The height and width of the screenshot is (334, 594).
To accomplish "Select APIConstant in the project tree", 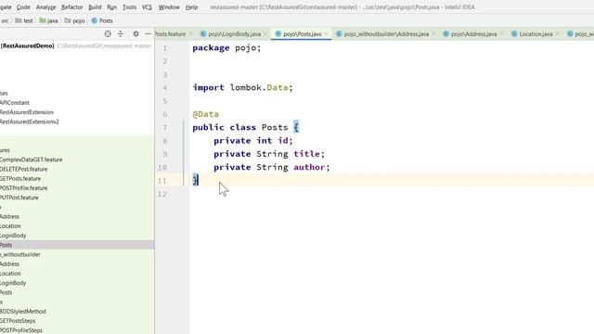I will pos(15,103).
